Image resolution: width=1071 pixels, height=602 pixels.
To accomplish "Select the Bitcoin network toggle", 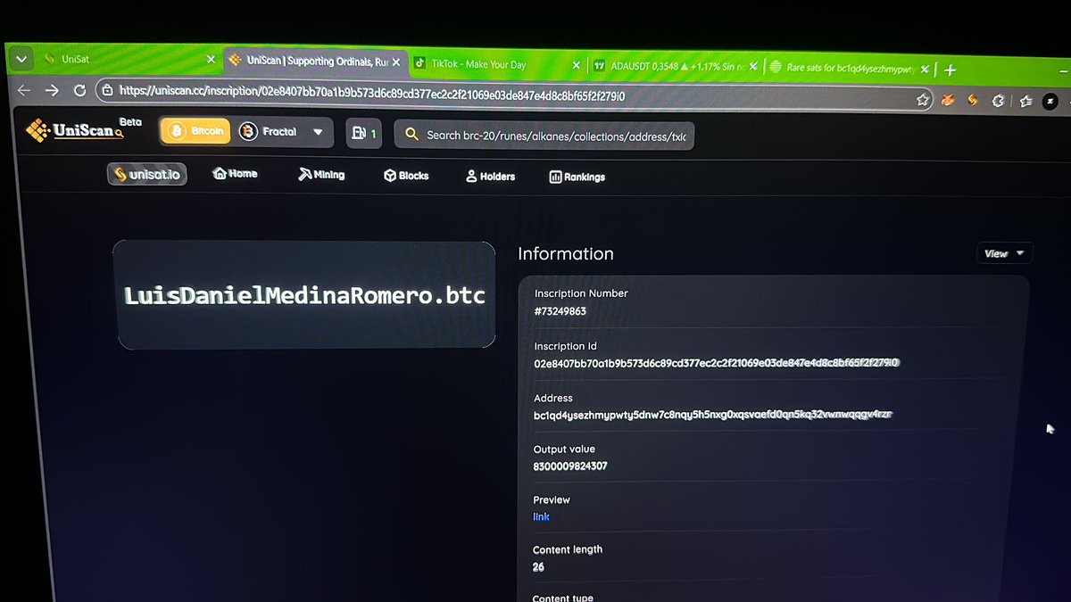I will (x=195, y=131).
